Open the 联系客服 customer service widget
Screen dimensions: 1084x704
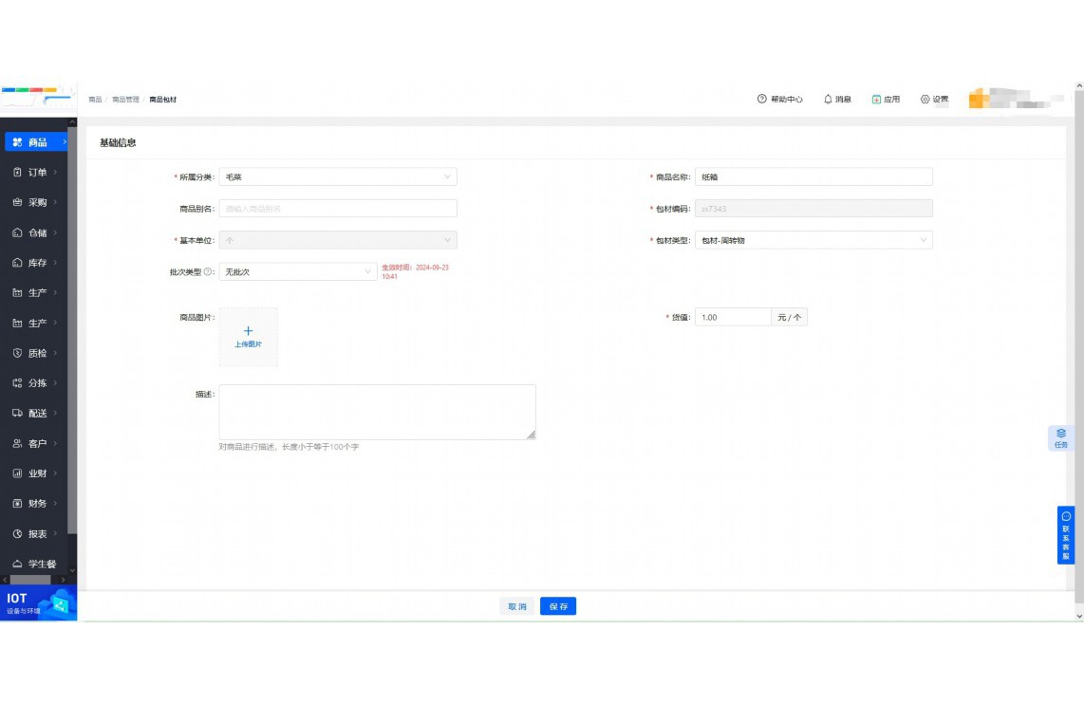point(1066,535)
